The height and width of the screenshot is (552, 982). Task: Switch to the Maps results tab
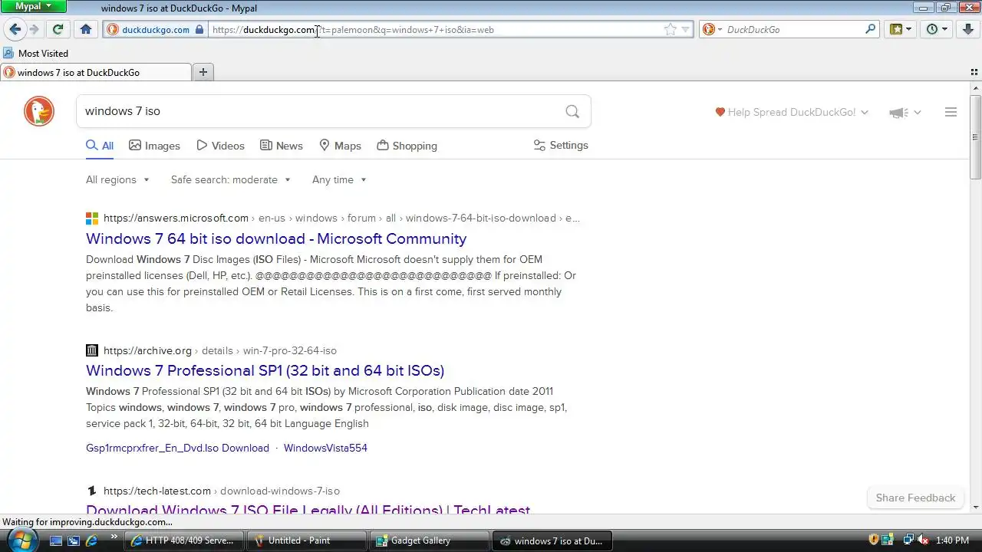(340, 146)
